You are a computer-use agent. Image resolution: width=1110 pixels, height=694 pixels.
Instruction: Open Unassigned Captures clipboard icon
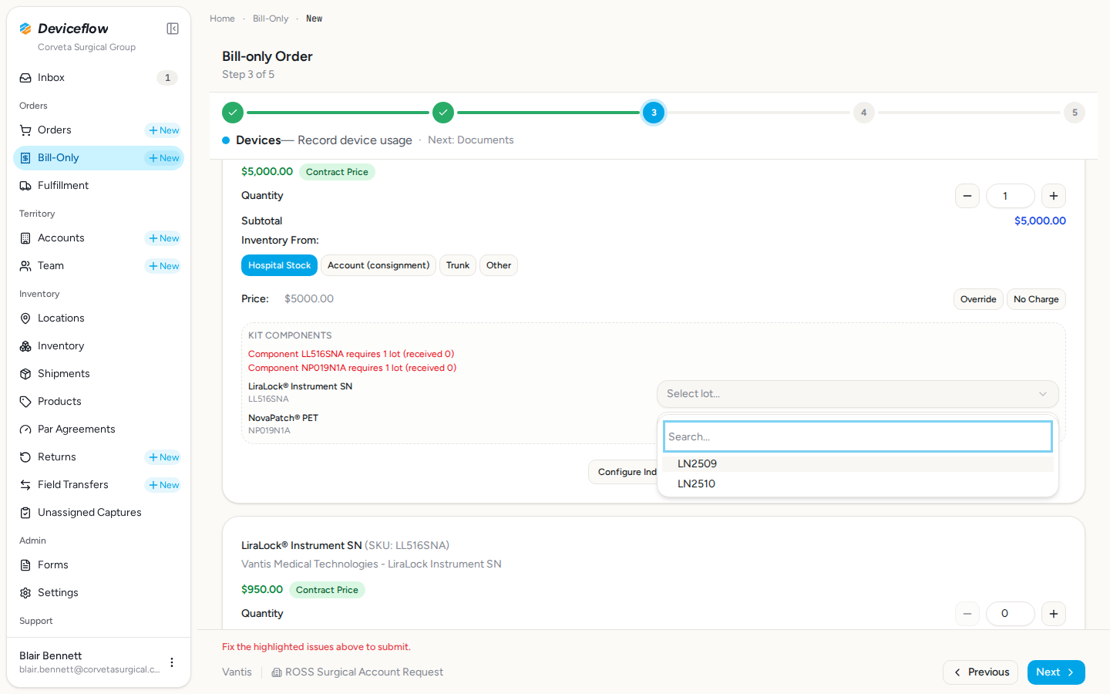point(25,513)
